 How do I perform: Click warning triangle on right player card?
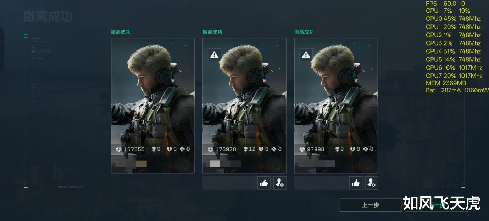(x=306, y=55)
